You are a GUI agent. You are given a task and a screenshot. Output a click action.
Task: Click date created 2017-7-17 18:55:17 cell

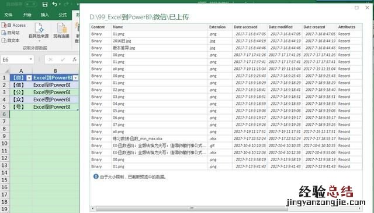(x=320, y=139)
